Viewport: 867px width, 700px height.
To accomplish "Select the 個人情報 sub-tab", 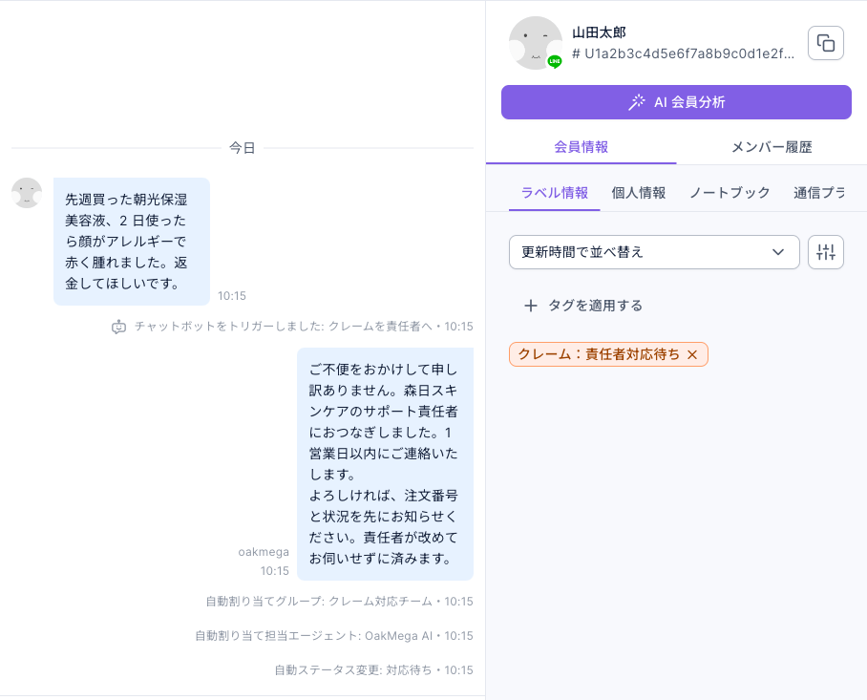I will [x=638, y=193].
